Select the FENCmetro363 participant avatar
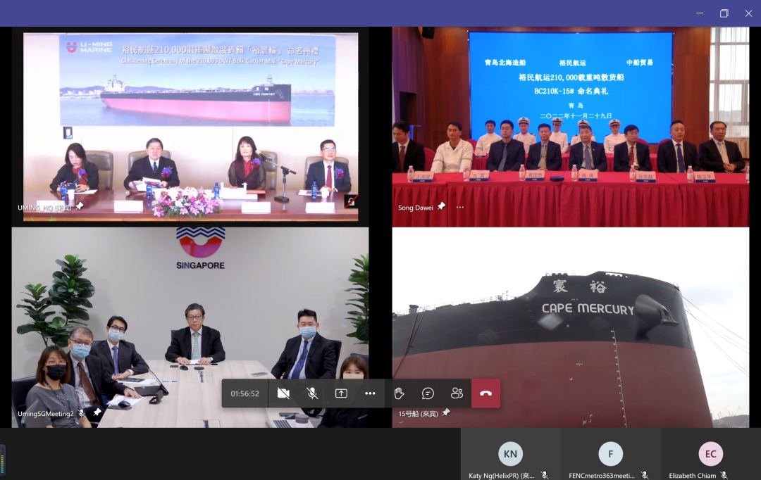The height and width of the screenshot is (480, 761). tap(610, 454)
